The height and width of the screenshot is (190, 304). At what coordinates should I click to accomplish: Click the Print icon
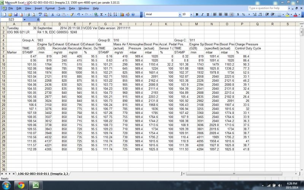[28, 14]
